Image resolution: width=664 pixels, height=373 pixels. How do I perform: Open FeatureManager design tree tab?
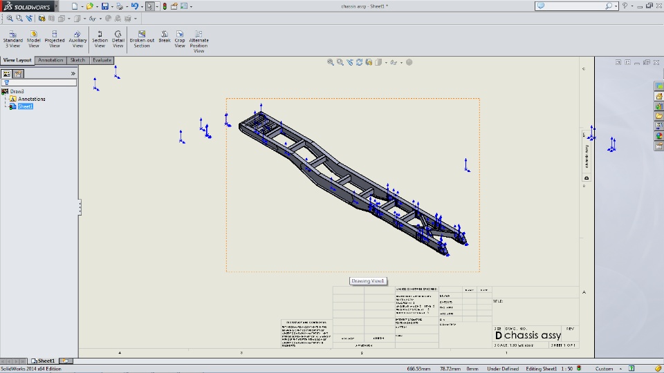7,74
